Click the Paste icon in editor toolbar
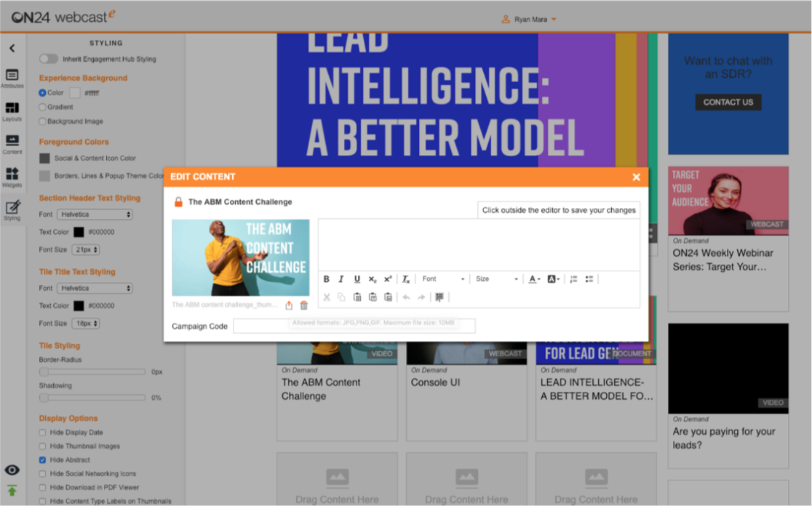Image resolution: width=812 pixels, height=506 pixels. (x=357, y=297)
